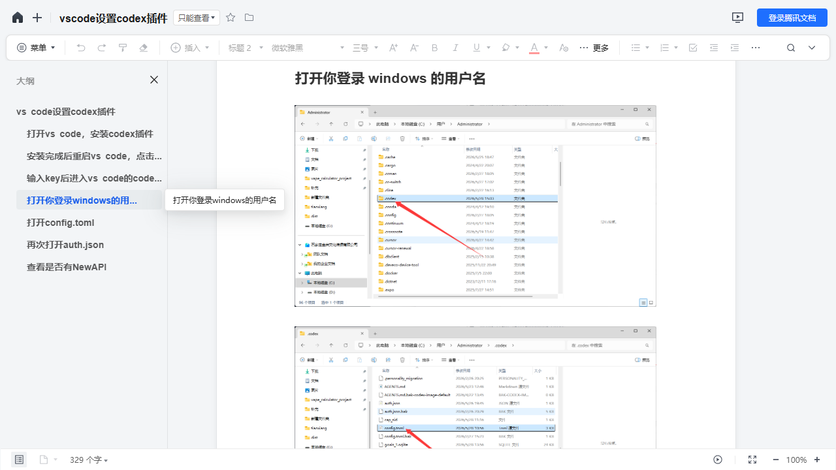Open the 菜单 dropdown
836x470 pixels.
point(36,48)
